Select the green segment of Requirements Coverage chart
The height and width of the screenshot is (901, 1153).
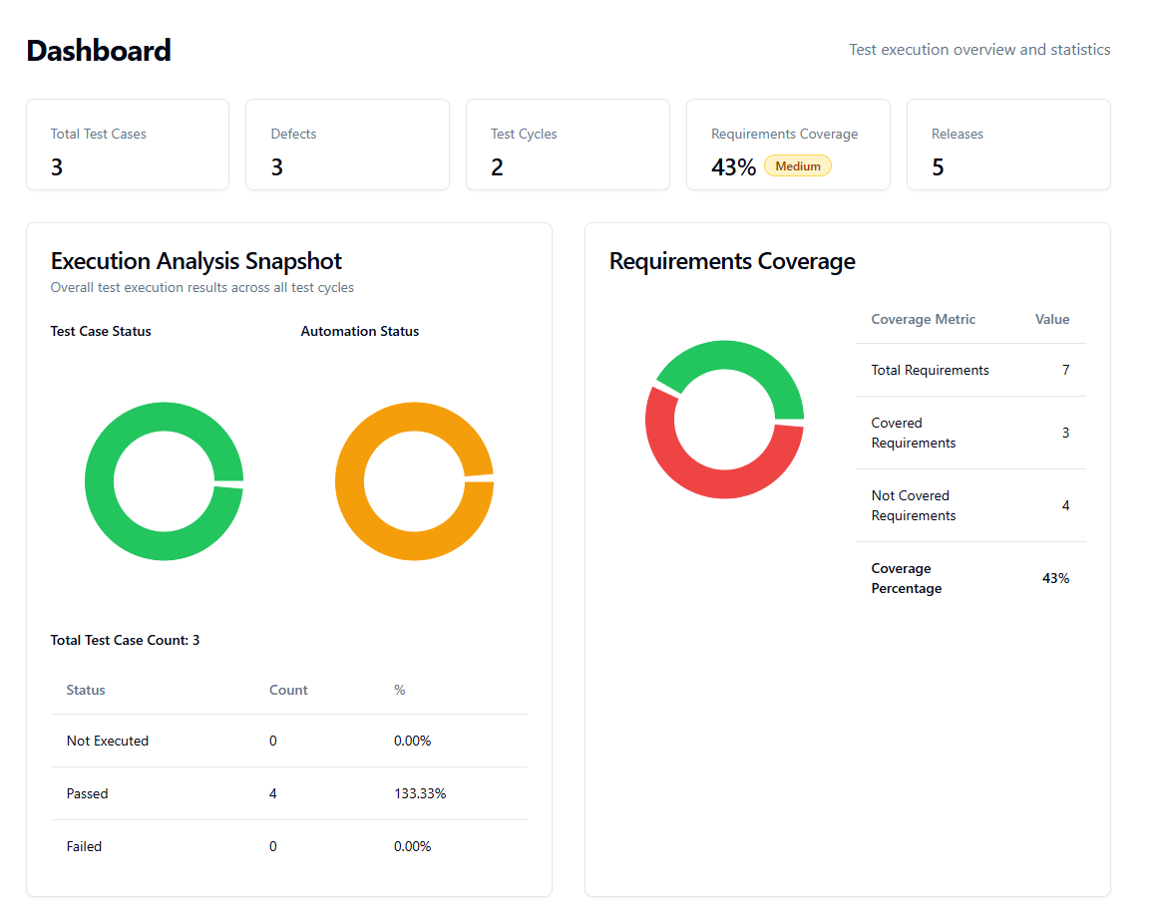point(738,356)
